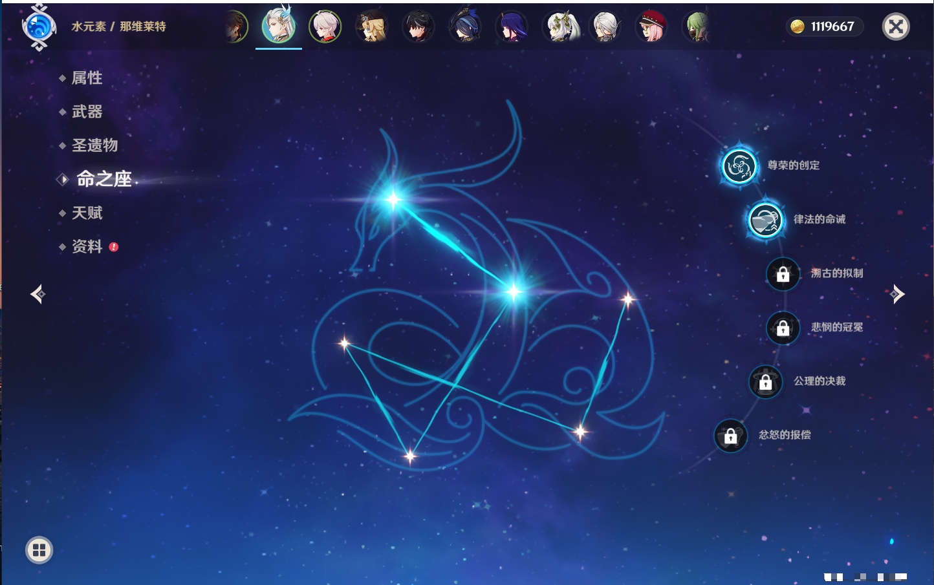Open the 资料 profile page
This screenshot has width=934, height=585.
[87, 246]
